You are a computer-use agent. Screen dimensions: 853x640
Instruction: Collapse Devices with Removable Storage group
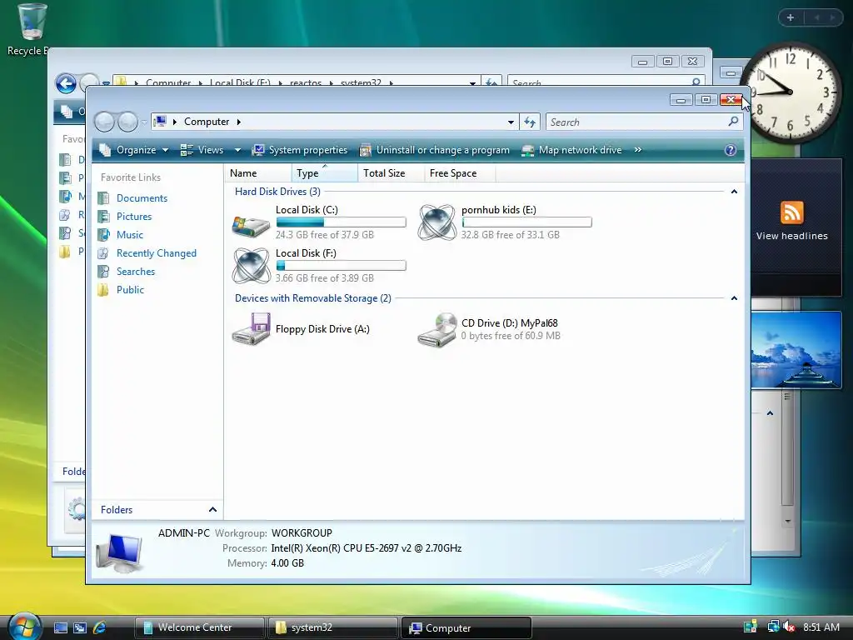(x=734, y=298)
